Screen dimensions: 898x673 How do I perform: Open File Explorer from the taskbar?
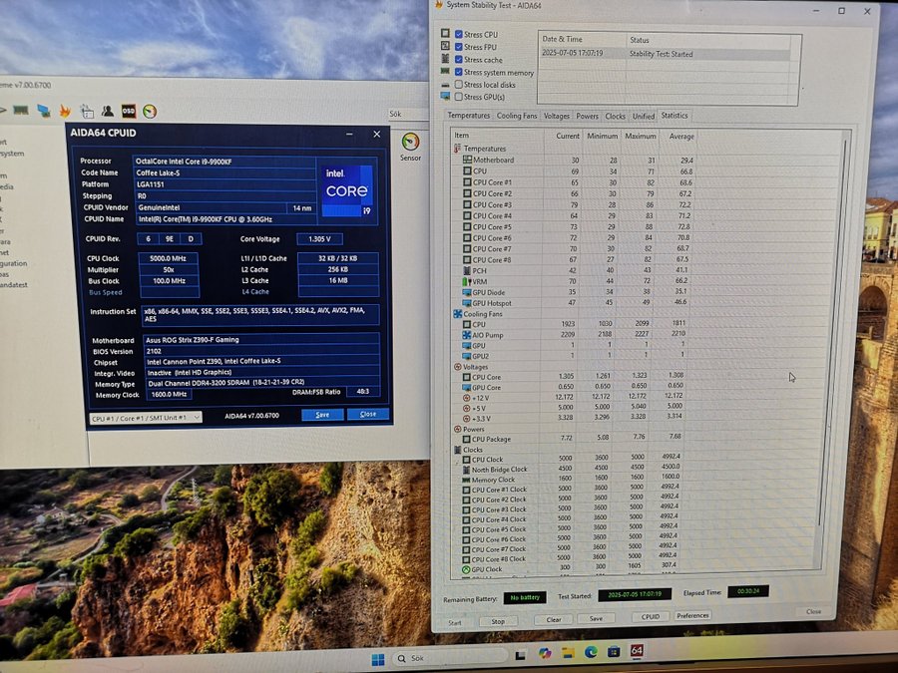568,652
